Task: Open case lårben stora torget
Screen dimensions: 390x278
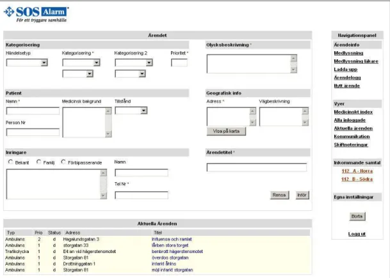Action: point(170,245)
